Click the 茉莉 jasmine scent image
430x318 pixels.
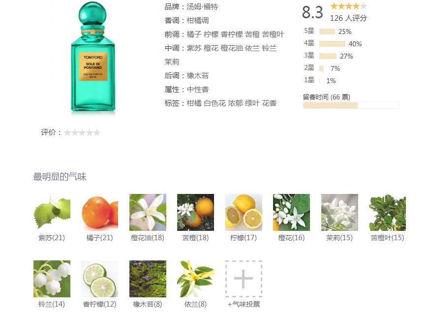click(340, 212)
